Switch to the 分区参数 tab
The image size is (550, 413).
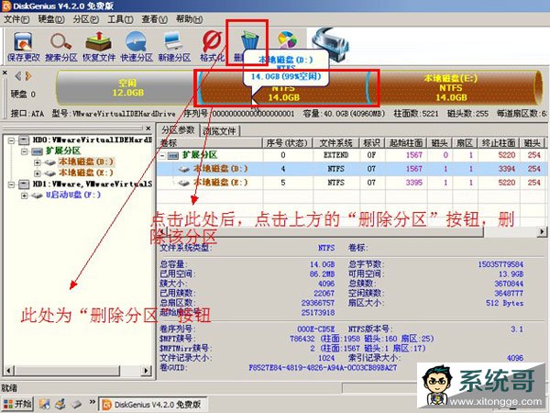click(x=178, y=130)
